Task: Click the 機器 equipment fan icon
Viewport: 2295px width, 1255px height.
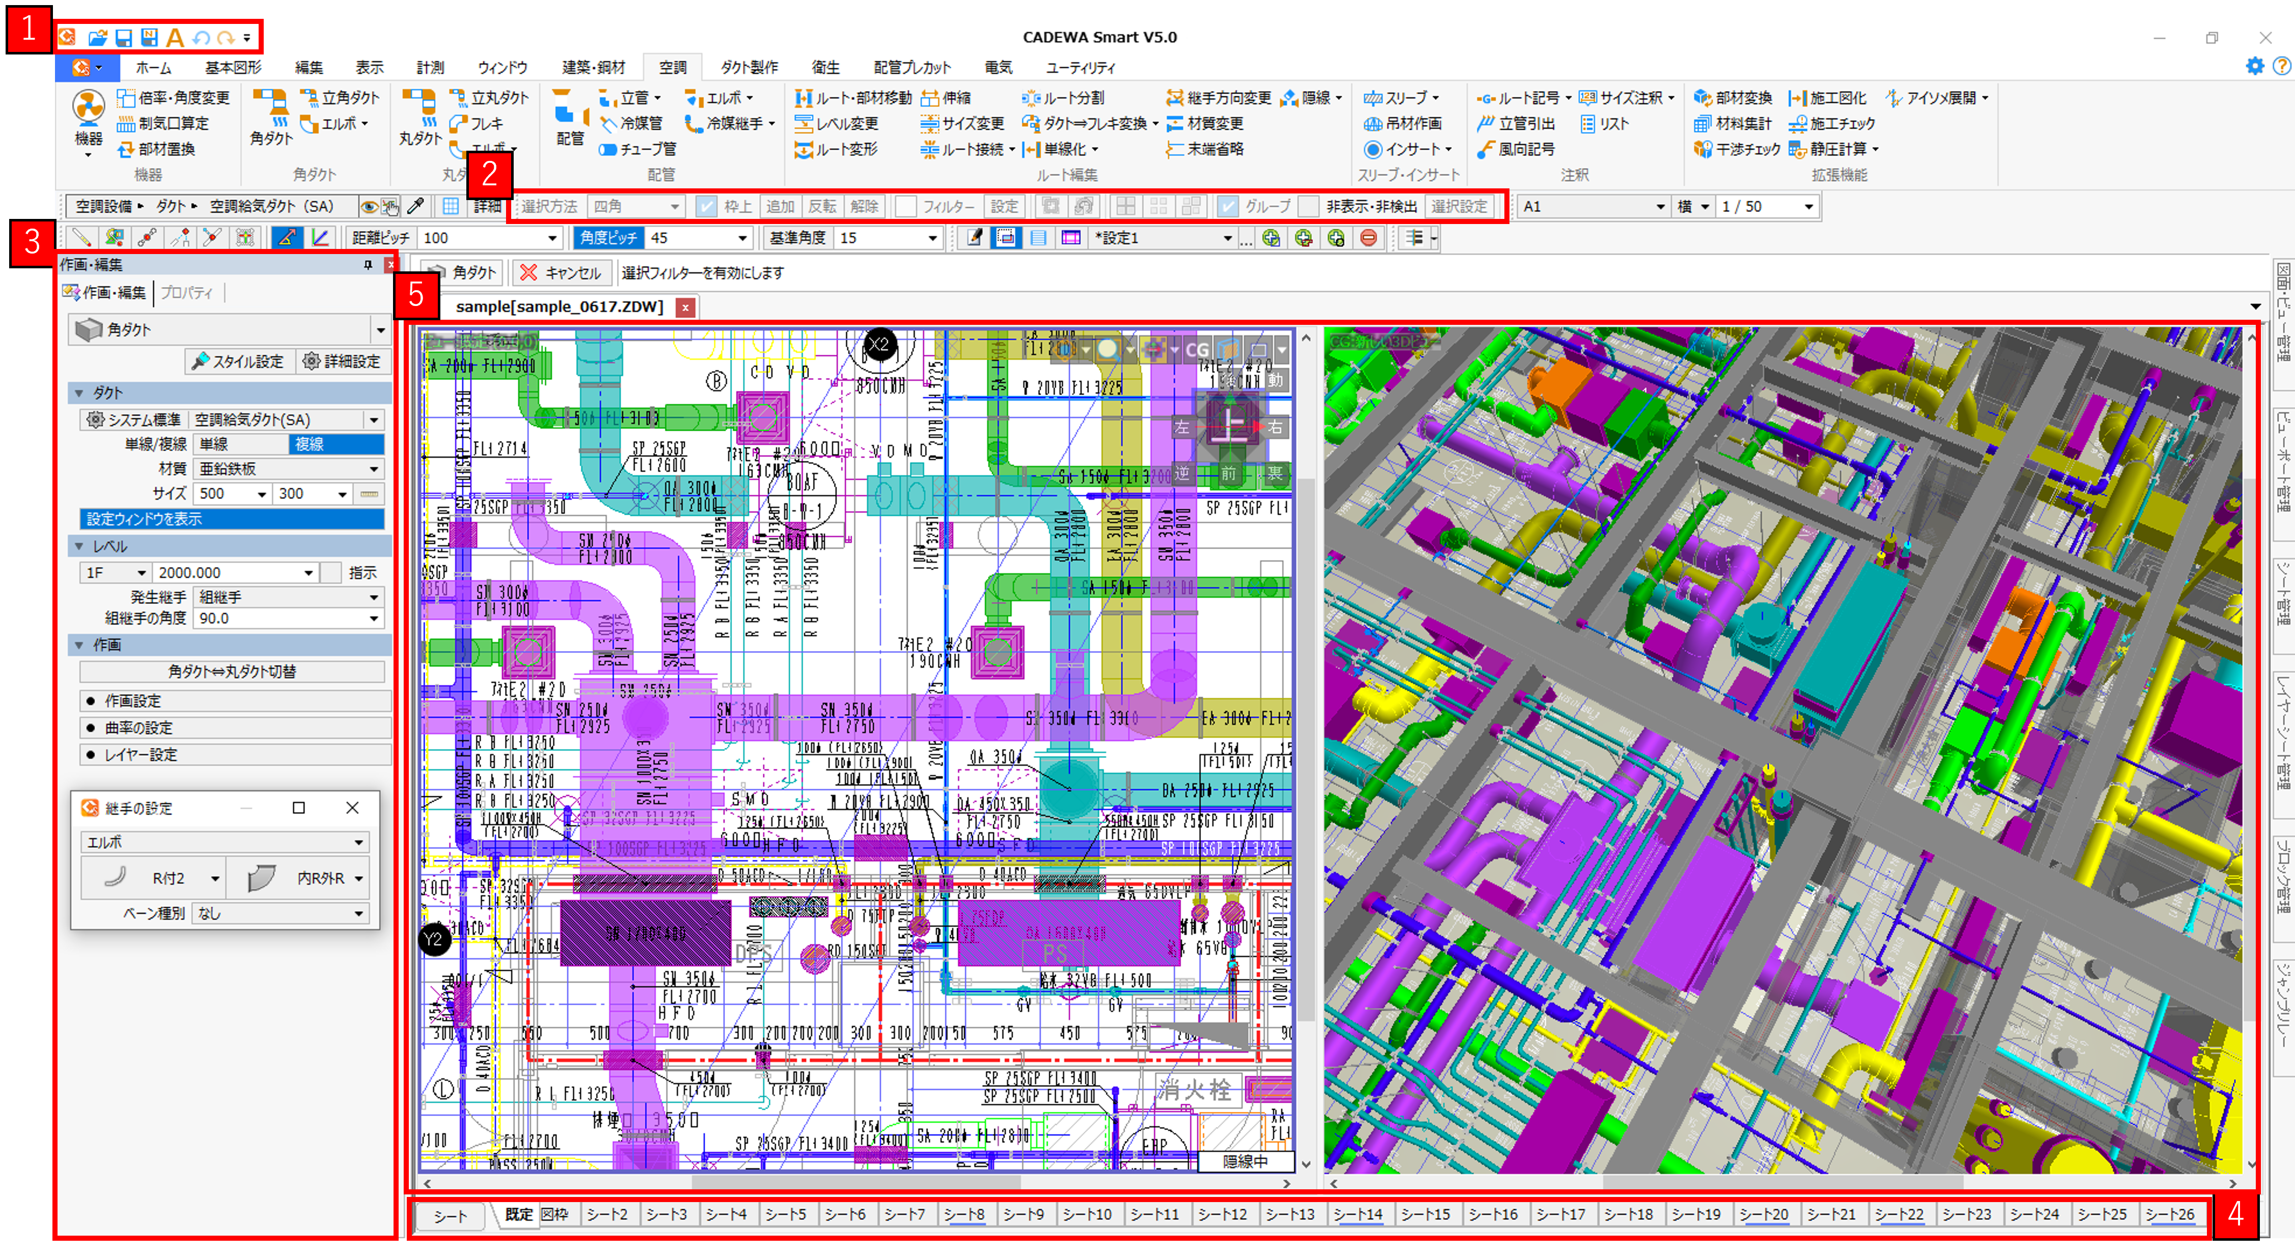Action: coord(88,108)
